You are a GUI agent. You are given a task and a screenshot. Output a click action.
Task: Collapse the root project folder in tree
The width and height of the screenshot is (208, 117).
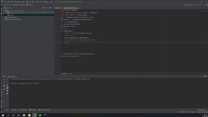pos(4,10)
